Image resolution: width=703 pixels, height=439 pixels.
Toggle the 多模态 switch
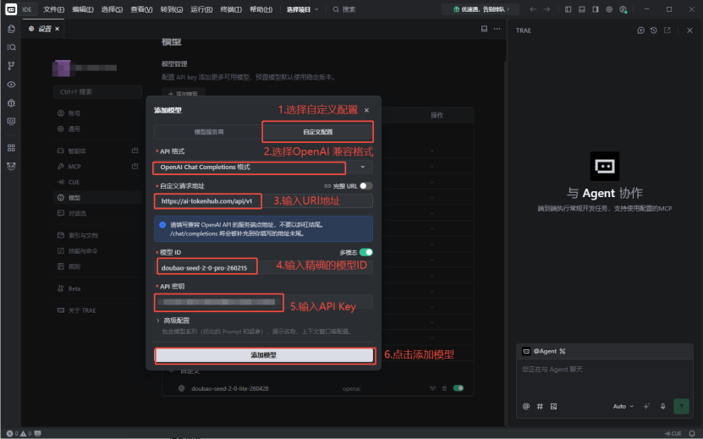click(365, 252)
